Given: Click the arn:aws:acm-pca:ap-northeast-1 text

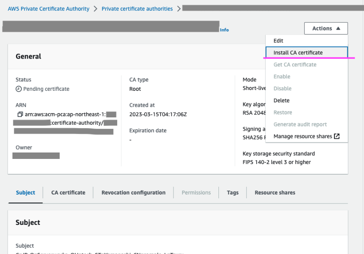Looking at the screenshot, I should click(65, 114).
